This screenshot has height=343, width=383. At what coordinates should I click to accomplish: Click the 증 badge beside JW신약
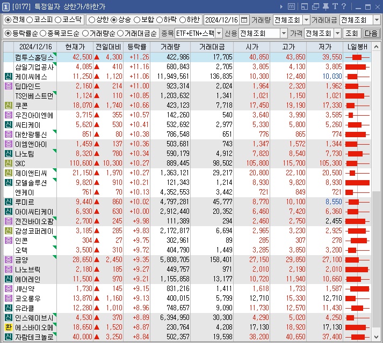8,289
